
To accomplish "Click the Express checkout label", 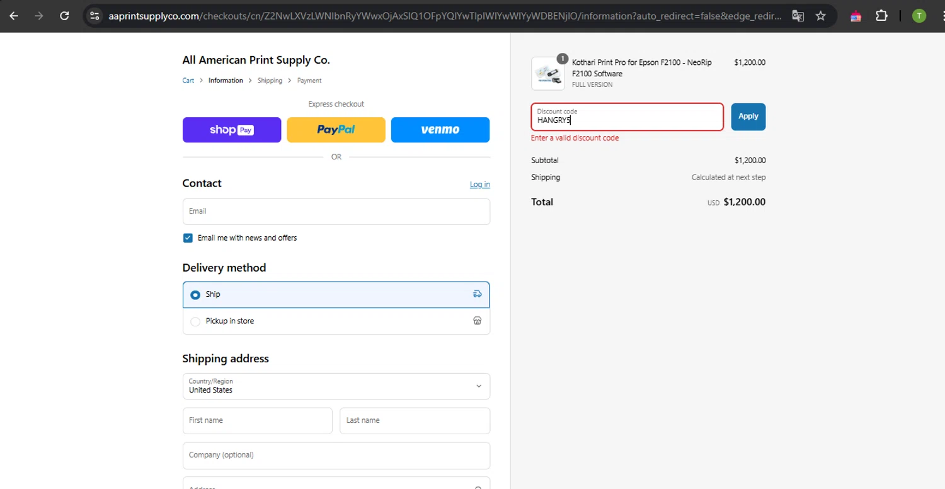I will point(336,104).
